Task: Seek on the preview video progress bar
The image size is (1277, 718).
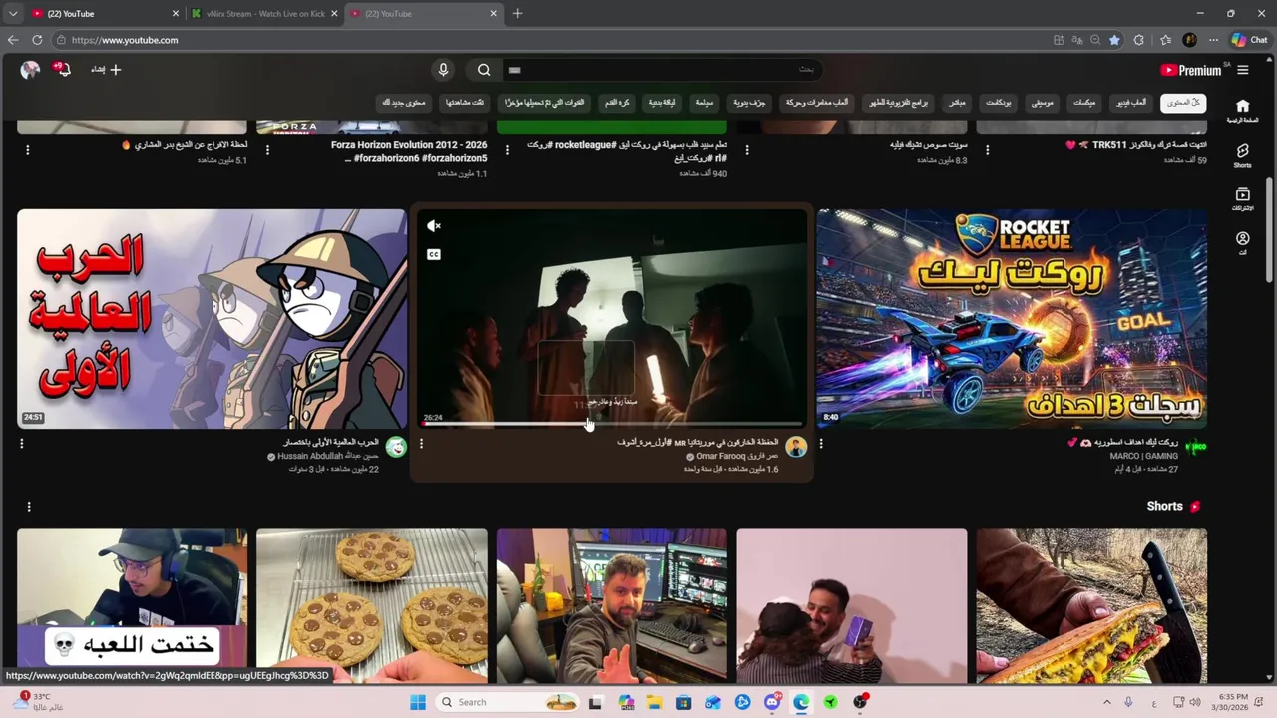Action: [612, 425]
